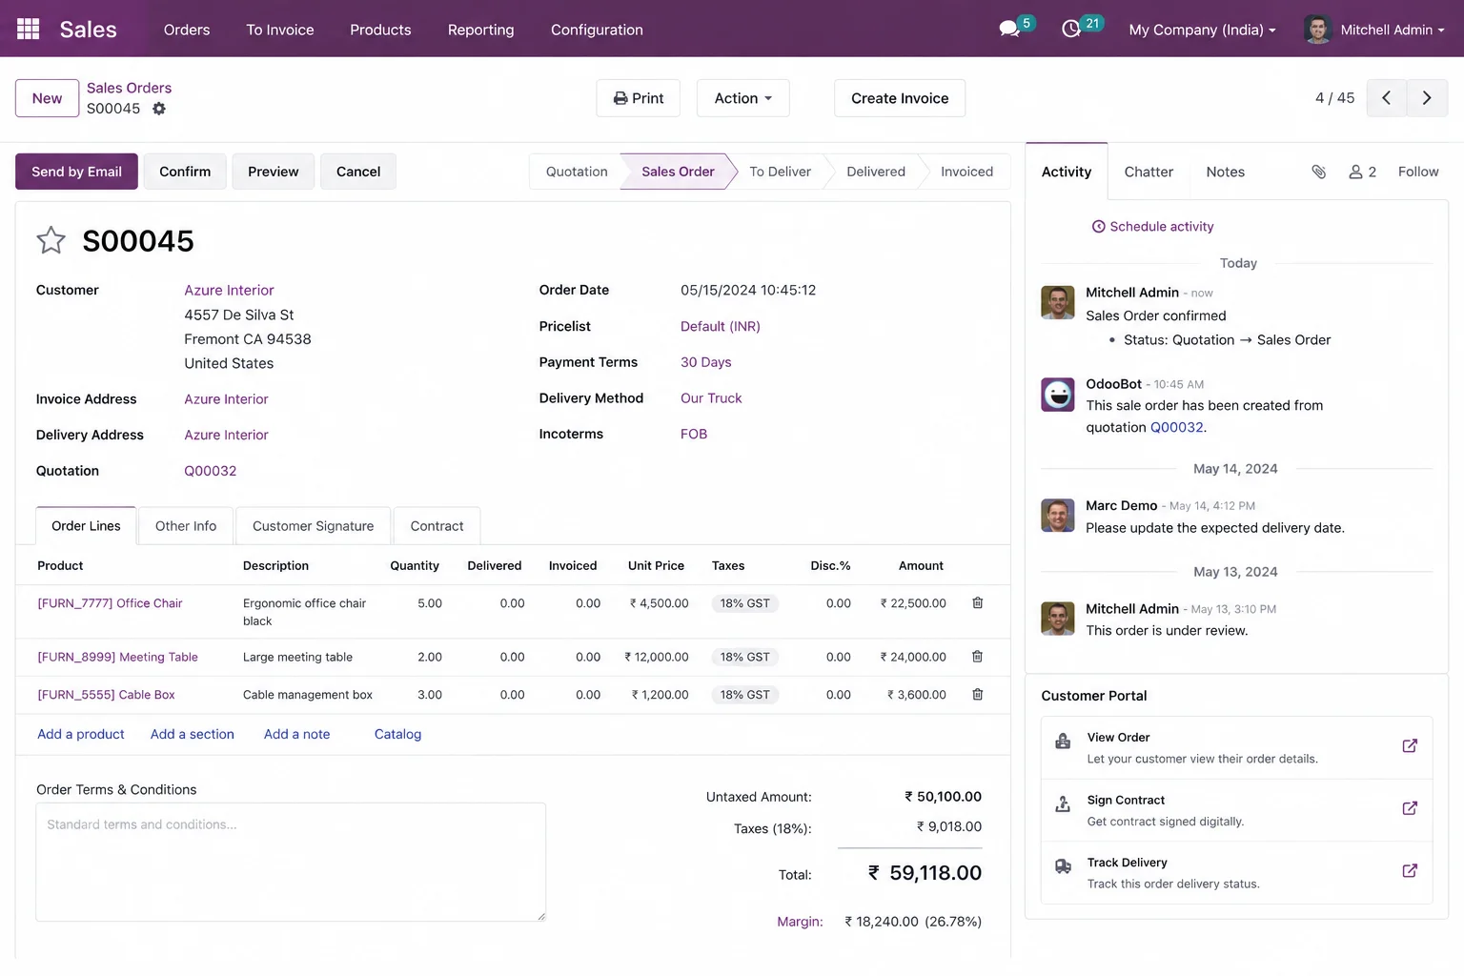1464x976 pixels.
Task: Switch to the Other Info tab
Action: (186, 526)
